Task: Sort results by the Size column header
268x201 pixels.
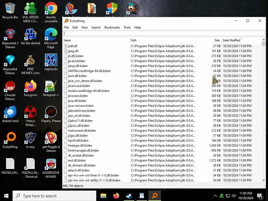Action: pyautogui.click(x=209, y=40)
